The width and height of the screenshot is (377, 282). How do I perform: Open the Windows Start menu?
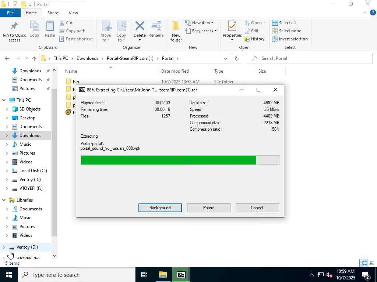click(x=9, y=275)
